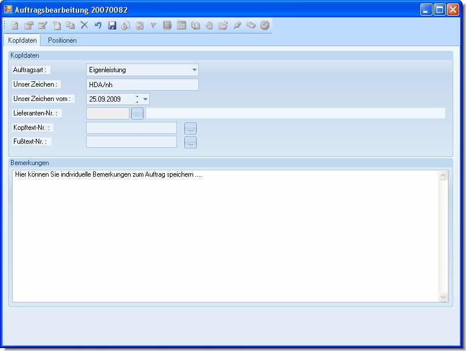This screenshot has width=466, height=351.
Task: Click the delete X toolbar icon
Action: tap(84, 25)
